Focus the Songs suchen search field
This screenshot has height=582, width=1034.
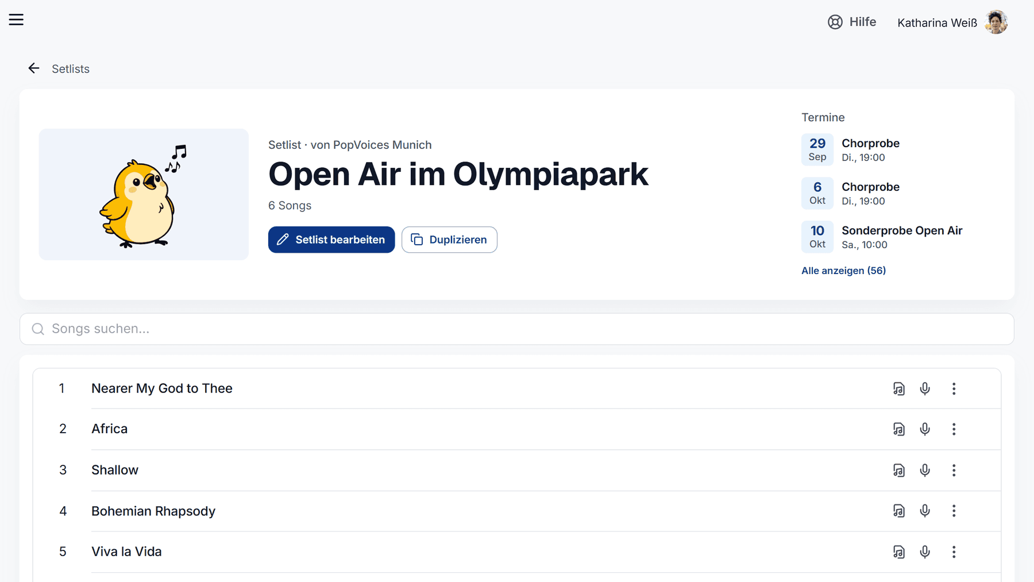click(x=517, y=329)
